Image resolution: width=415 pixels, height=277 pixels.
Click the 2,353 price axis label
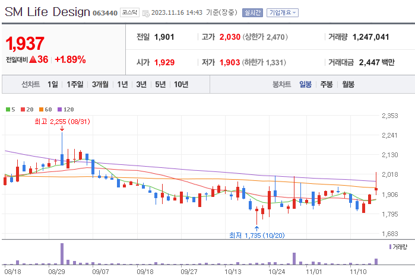coord(390,116)
